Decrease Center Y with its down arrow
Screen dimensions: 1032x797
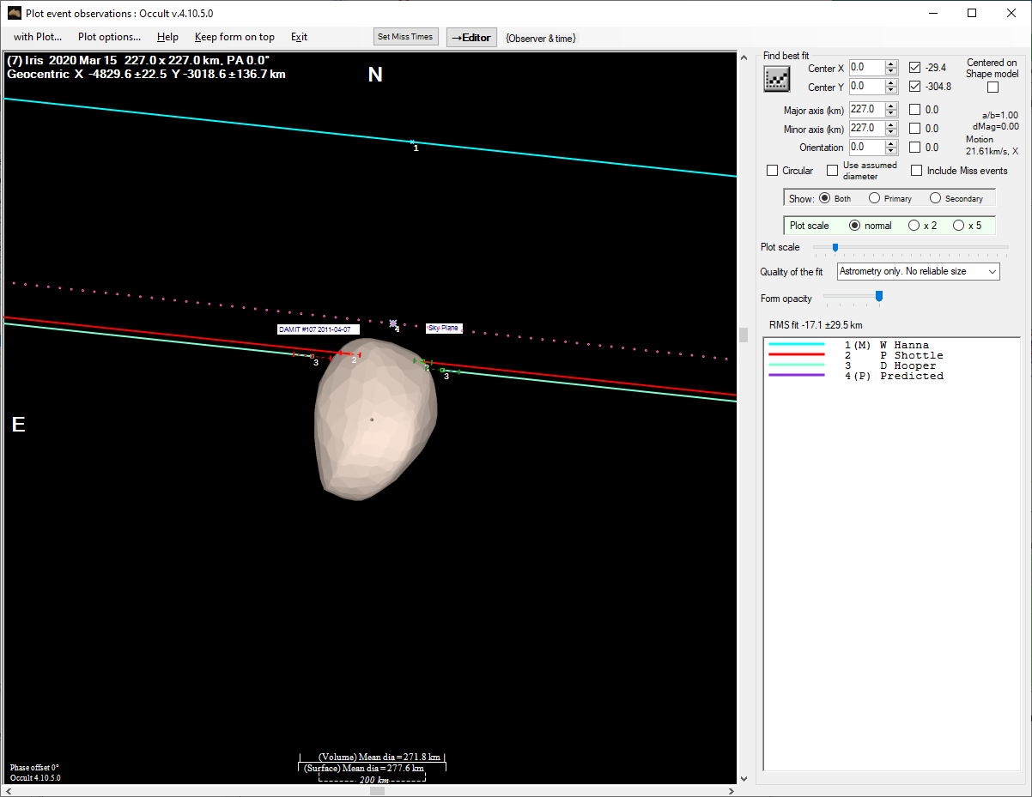891,90
